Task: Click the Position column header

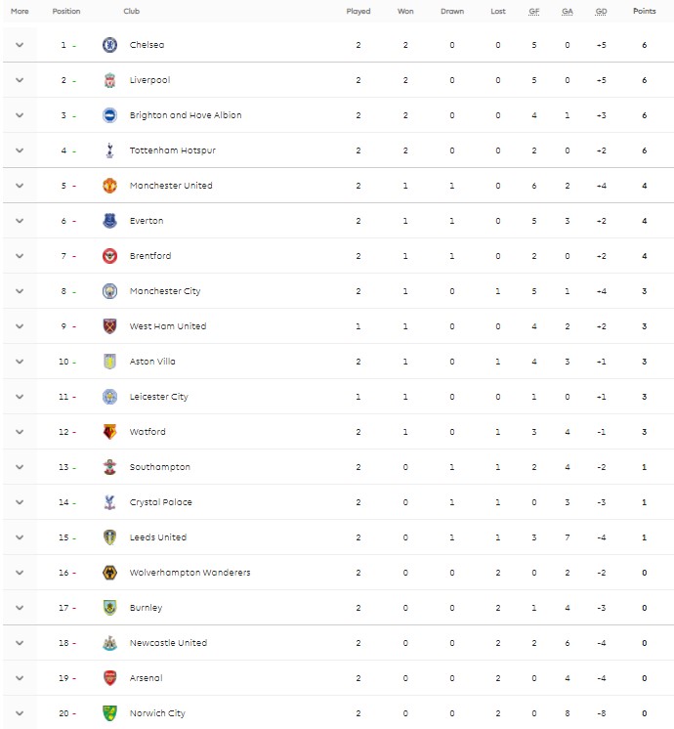Action: 66,12
